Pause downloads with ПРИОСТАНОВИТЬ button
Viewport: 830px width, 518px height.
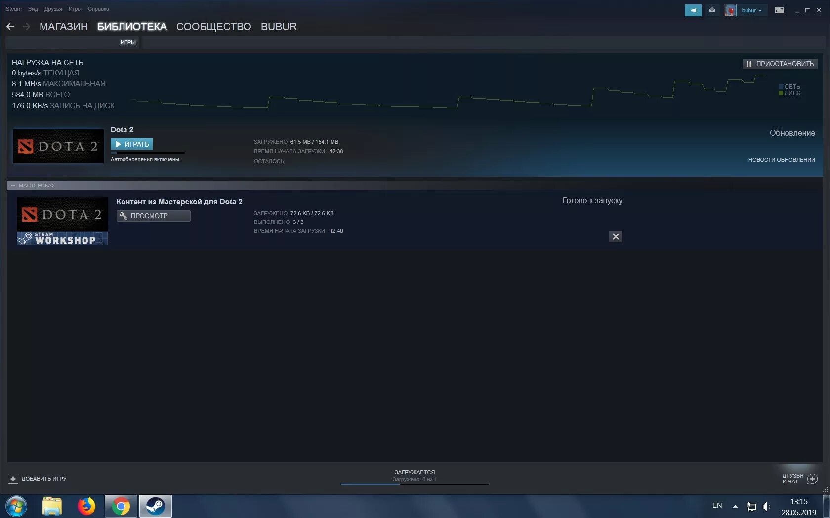click(780, 64)
